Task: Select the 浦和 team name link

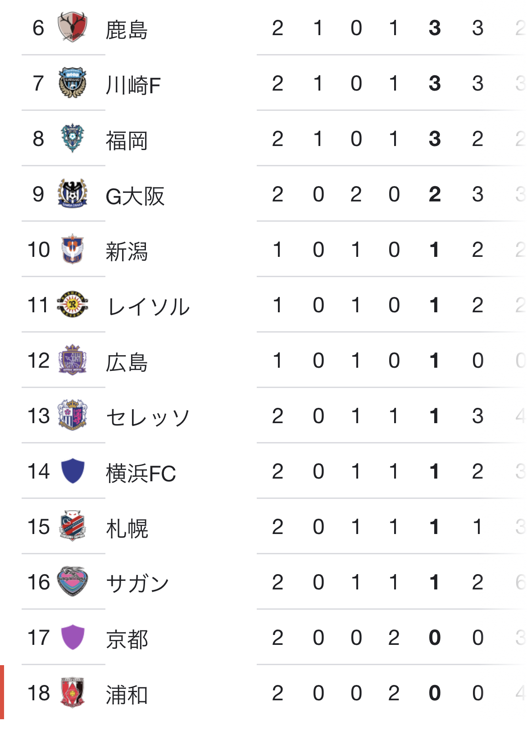Action: (x=127, y=695)
